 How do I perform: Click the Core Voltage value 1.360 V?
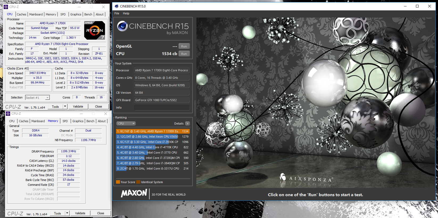click(71, 38)
